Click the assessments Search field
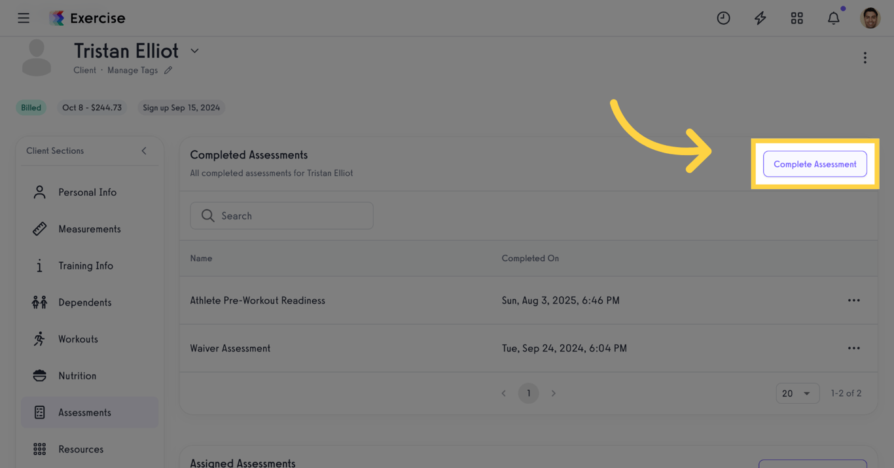The height and width of the screenshot is (468, 894). point(281,216)
